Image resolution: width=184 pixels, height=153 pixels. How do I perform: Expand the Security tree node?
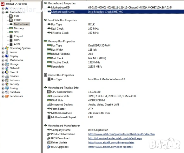coord(3,84)
